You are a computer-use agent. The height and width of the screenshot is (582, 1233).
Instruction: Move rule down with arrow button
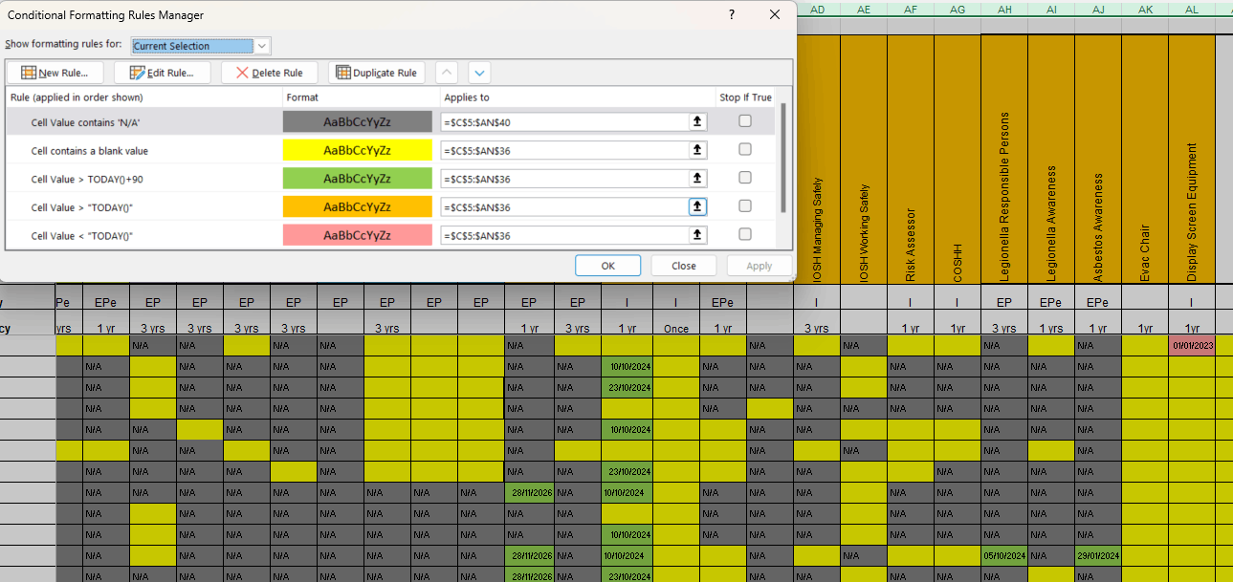tap(478, 73)
